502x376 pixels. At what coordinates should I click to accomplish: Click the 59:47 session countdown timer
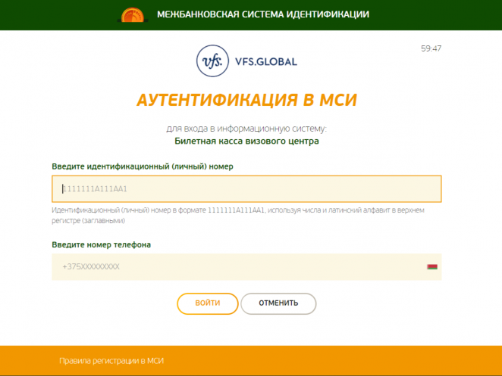click(x=431, y=48)
